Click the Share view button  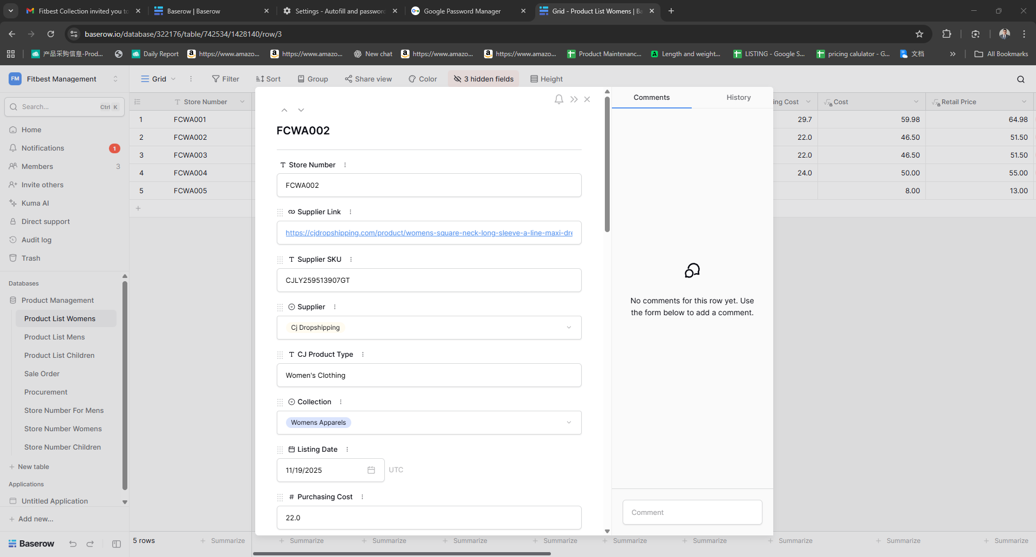(369, 79)
